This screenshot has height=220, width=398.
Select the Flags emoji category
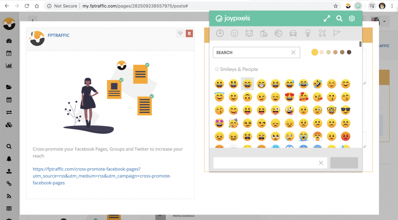[x=337, y=33]
